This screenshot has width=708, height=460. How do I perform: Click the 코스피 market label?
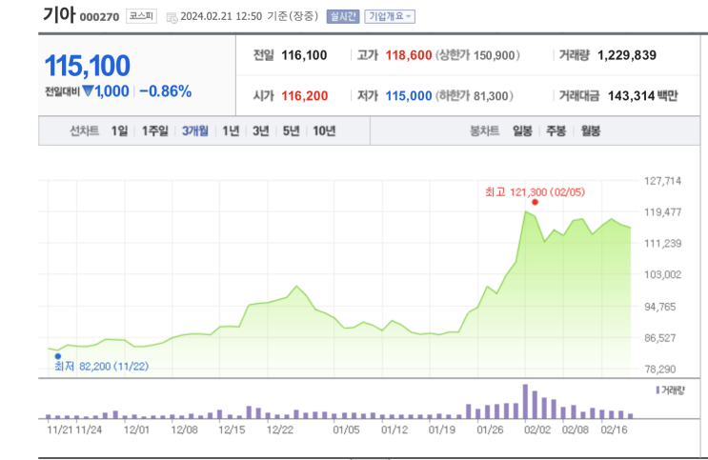point(141,16)
